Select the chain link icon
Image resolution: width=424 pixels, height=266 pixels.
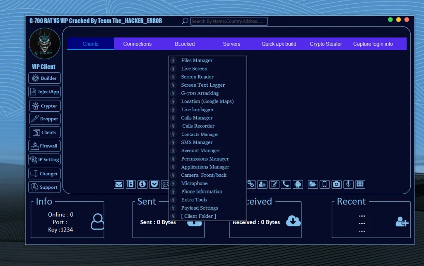pyautogui.click(x=251, y=184)
